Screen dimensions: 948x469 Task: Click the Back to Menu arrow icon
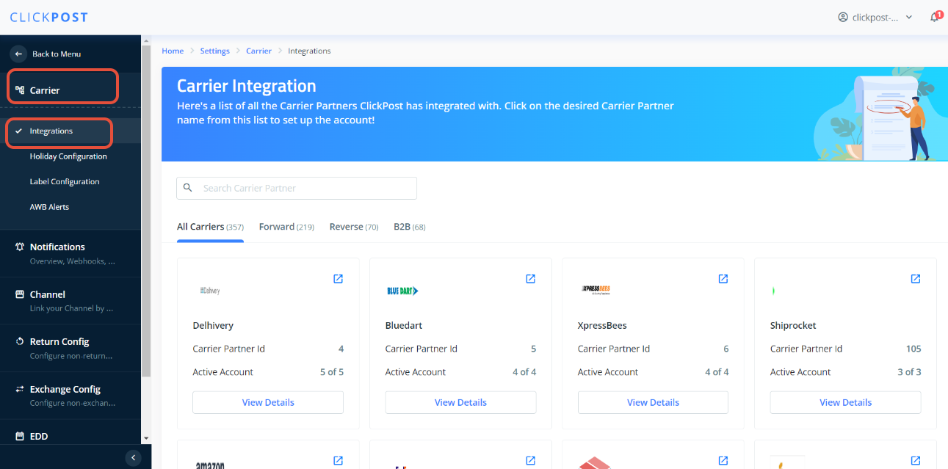[x=18, y=54]
